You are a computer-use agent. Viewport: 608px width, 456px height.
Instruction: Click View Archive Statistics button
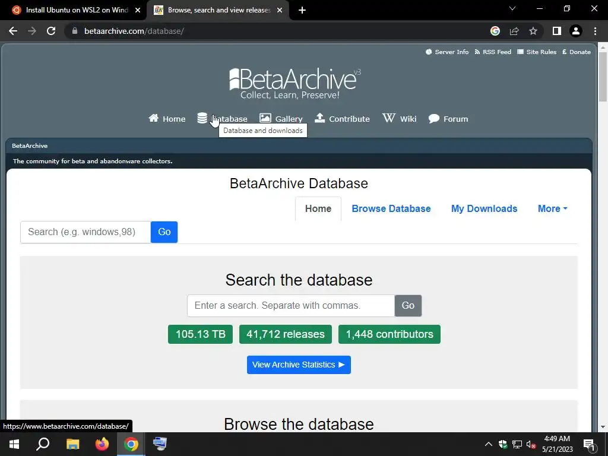[299, 365]
